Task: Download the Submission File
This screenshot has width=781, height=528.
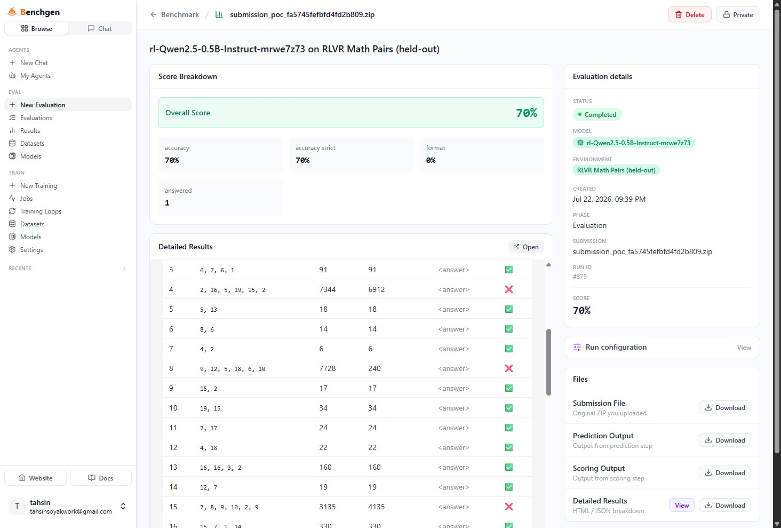Action: (725, 407)
